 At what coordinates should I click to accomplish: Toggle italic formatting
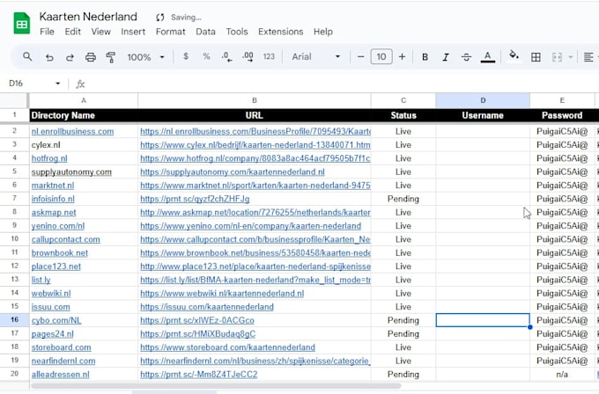[446, 57]
